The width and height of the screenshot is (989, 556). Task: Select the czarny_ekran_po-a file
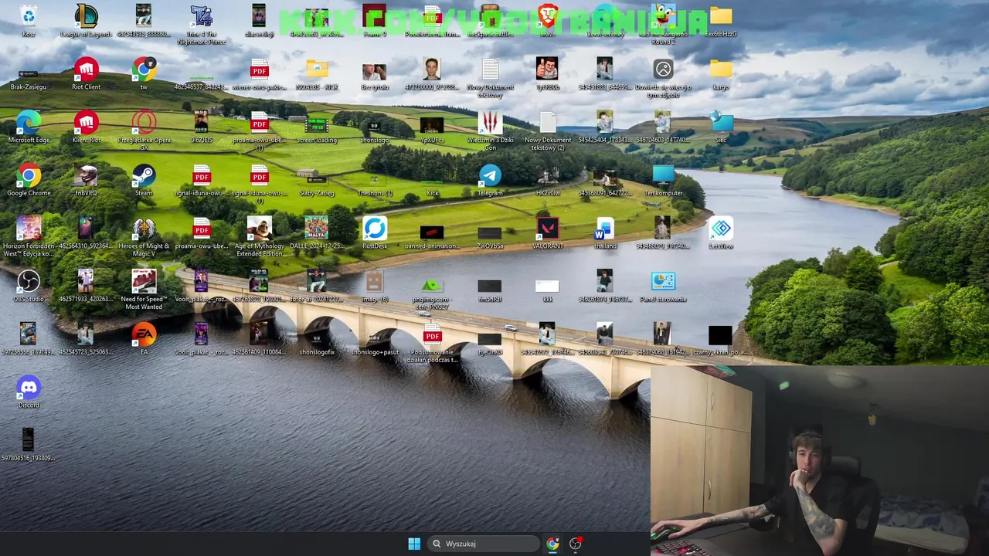(721, 338)
